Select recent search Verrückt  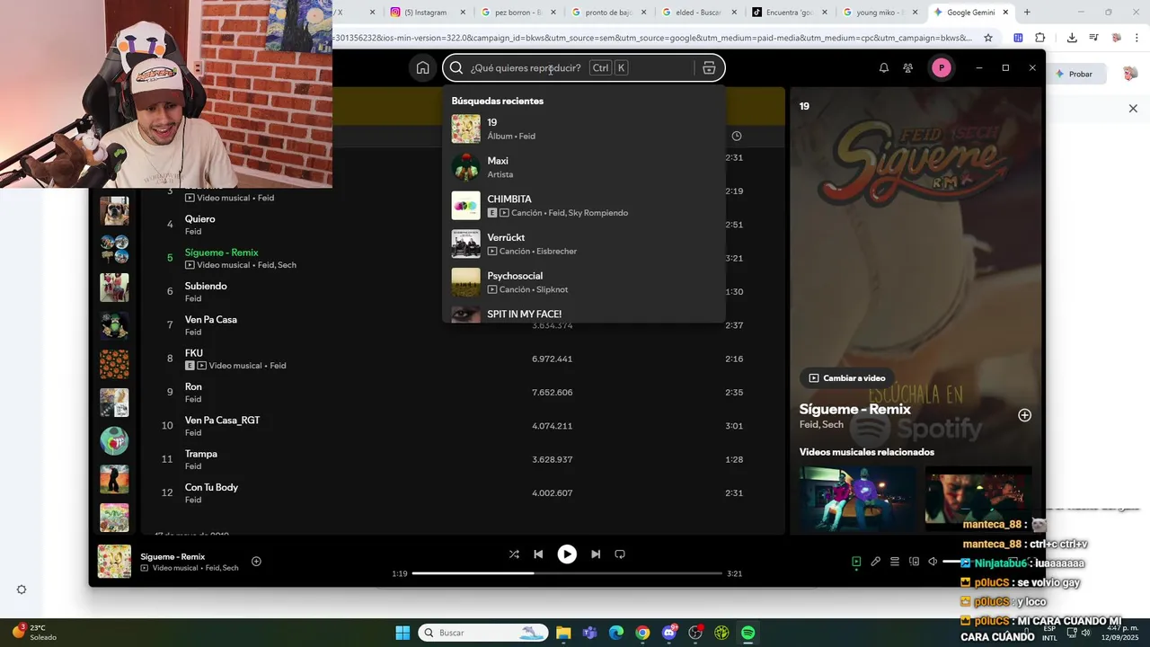[584, 244]
